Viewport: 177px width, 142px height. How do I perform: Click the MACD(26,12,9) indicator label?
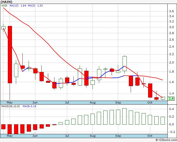coord(10,106)
